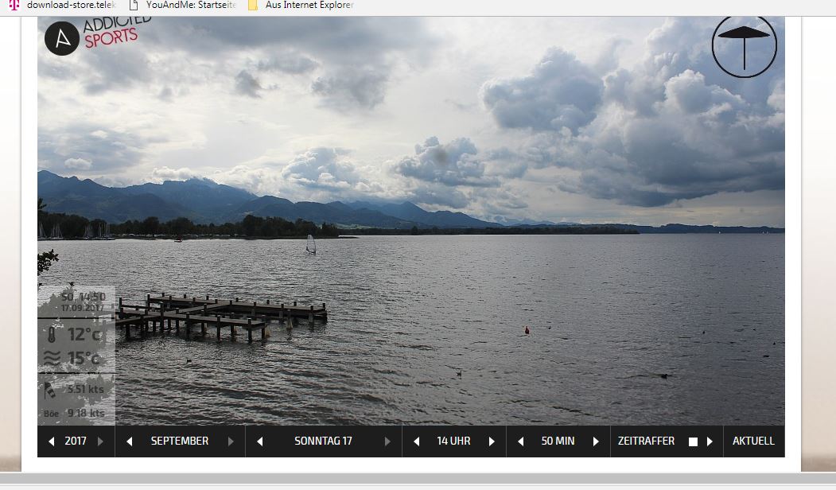Click the Telekom bookmark favicon
836x490 pixels.
[14, 5]
